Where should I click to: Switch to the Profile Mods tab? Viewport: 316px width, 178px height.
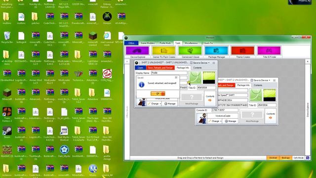click(x=165, y=43)
